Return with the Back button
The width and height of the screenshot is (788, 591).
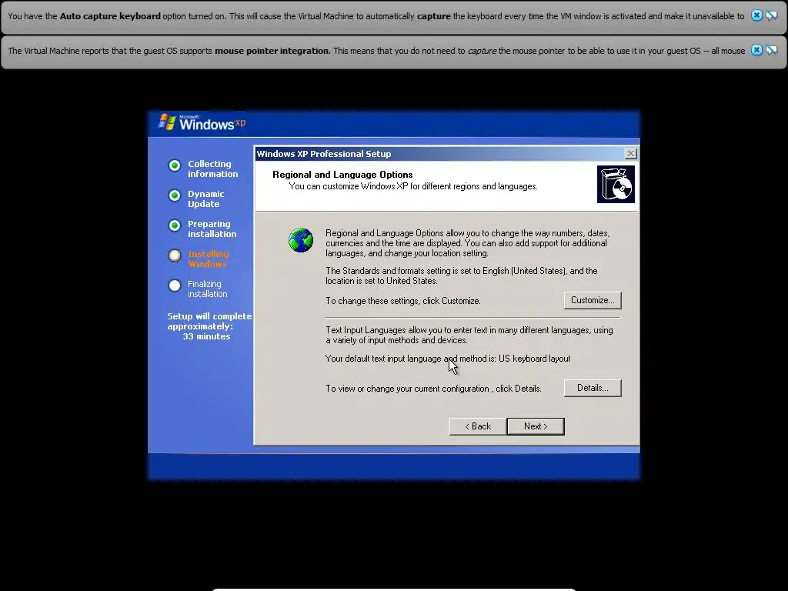pyautogui.click(x=478, y=426)
